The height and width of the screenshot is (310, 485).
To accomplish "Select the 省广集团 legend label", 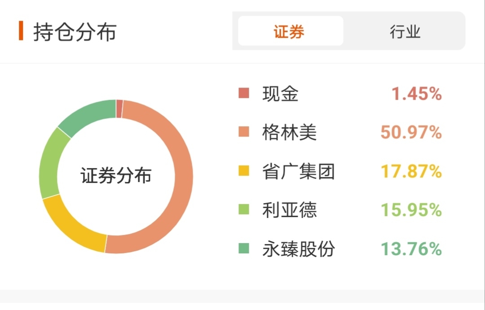I will pyautogui.click(x=299, y=171).
